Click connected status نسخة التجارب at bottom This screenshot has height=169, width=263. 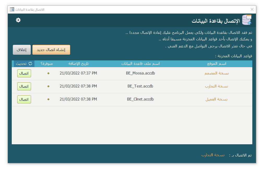point(213,155)
